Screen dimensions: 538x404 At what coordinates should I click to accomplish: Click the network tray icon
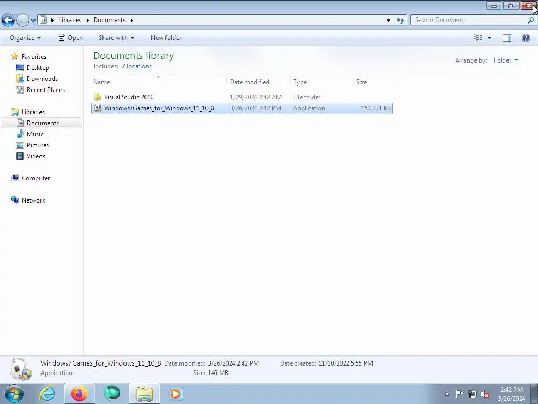[472, 394]
